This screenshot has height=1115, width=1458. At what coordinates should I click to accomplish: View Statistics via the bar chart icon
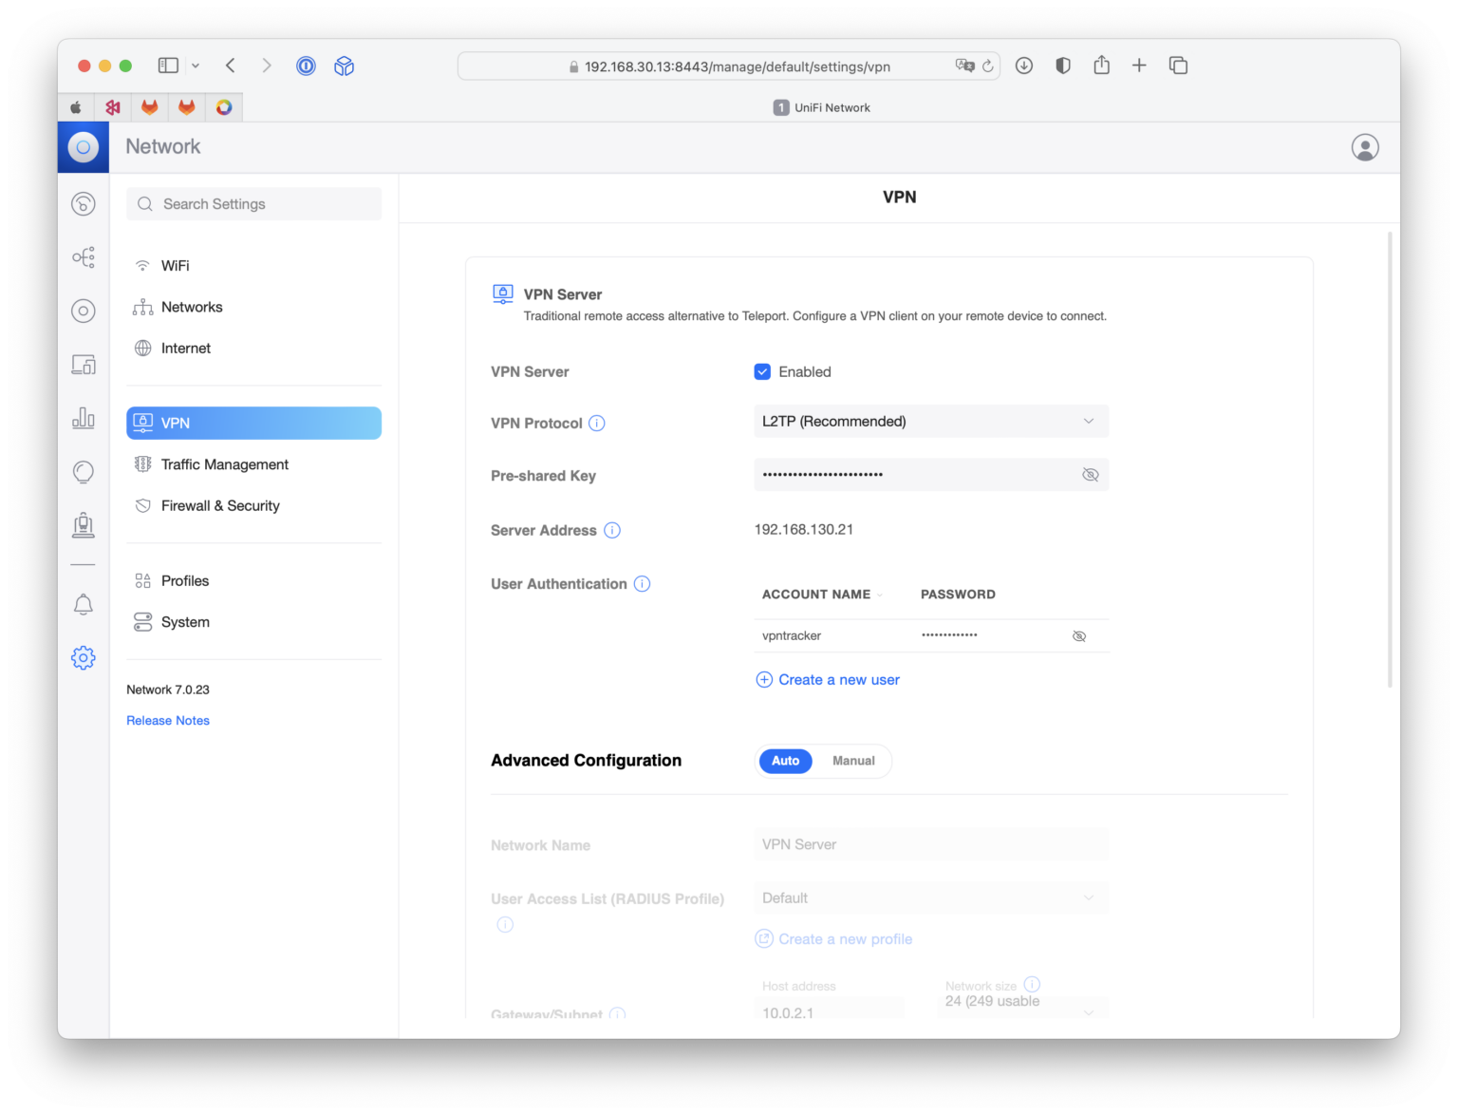[x=84, y=418]
